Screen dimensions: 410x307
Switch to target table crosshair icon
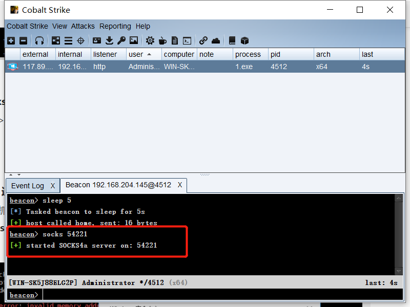[x=81, y=41]
